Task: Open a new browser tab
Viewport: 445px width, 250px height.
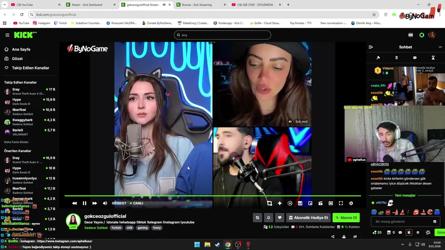Action: [288, 5]
